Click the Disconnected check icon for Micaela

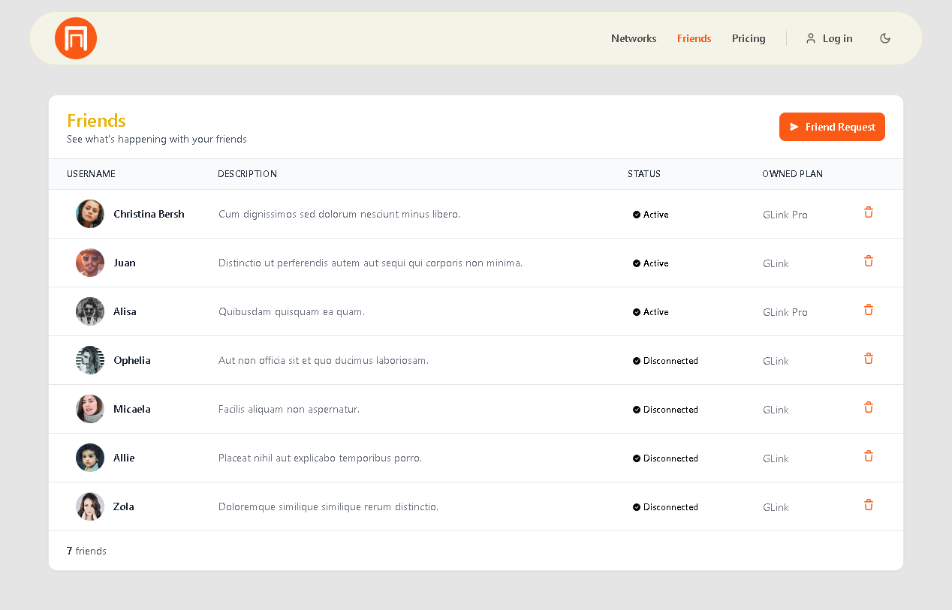point(637,410)
